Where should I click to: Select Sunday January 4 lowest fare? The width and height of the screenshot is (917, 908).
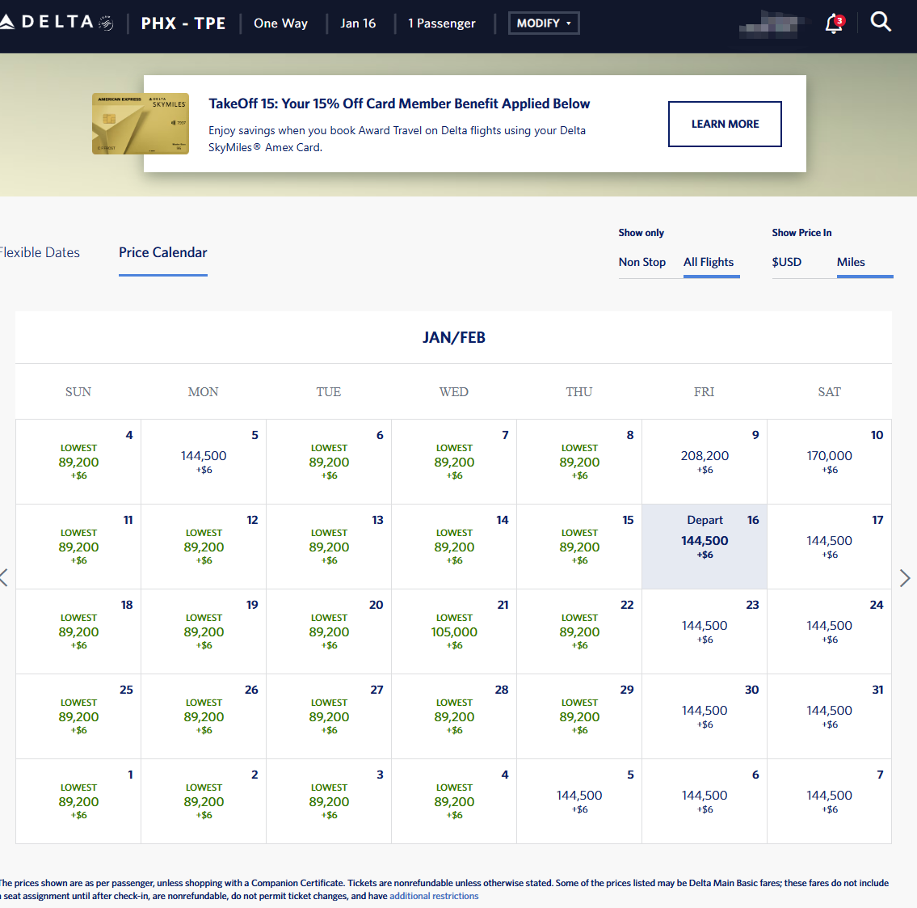[x=78, y=462]
